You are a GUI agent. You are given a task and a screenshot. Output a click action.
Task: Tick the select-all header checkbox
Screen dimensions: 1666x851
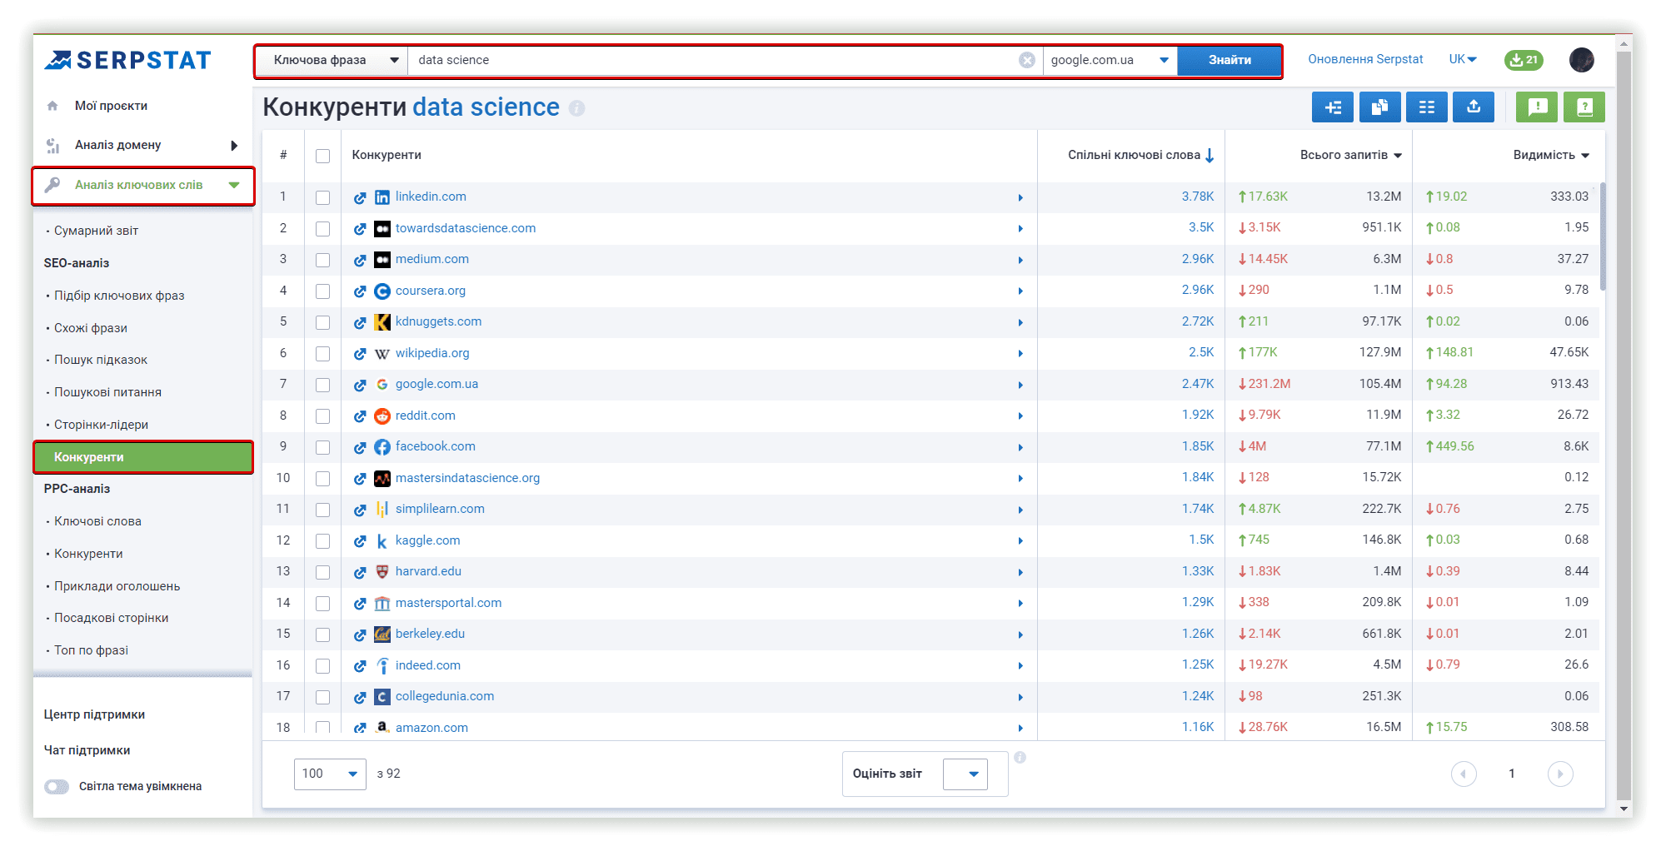pyautogui.click(x=323, y=156)
